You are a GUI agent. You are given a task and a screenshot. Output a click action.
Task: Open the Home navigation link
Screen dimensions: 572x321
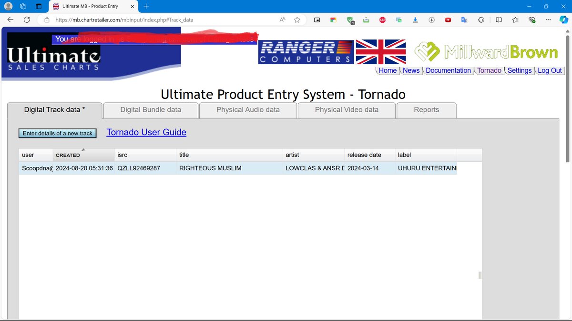coord(388,70)
